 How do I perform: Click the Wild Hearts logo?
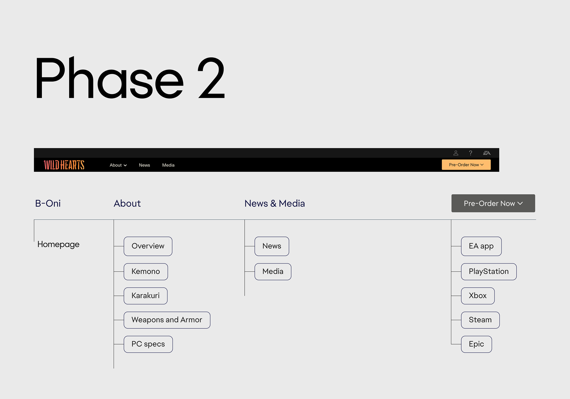(x=64, y=165)
